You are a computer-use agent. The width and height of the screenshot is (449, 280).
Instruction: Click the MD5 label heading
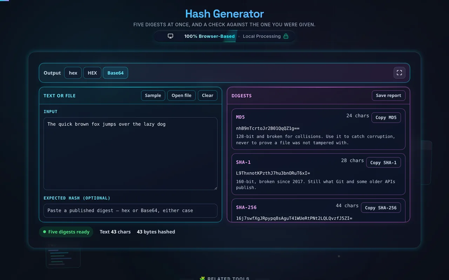click(240, 117)
